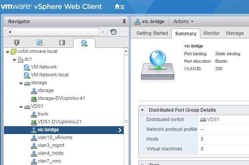This screenshot has height=165, width=249.
Task: Collapse the VDS1 distributed switch node
Action: pos(21,107)
